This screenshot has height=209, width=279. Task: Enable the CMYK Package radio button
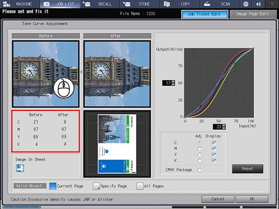(x=200, y=170)
